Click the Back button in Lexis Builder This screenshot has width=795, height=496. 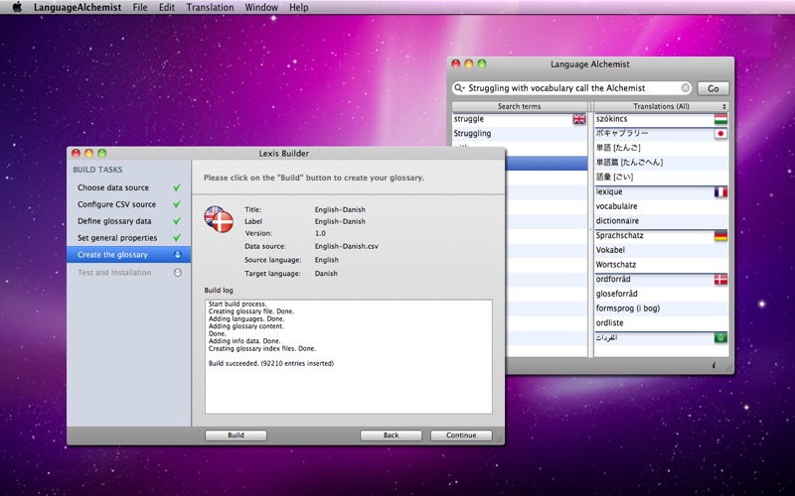[x=391, y=435]
